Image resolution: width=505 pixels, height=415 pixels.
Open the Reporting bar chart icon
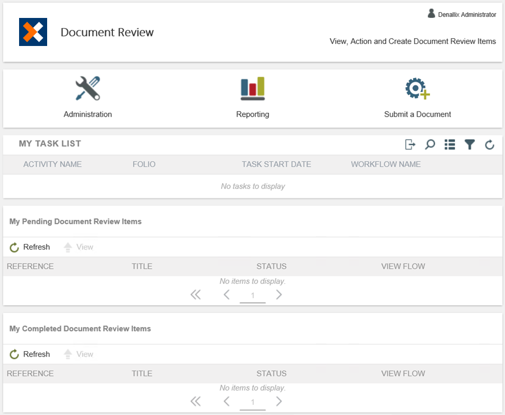pos(252,89)
